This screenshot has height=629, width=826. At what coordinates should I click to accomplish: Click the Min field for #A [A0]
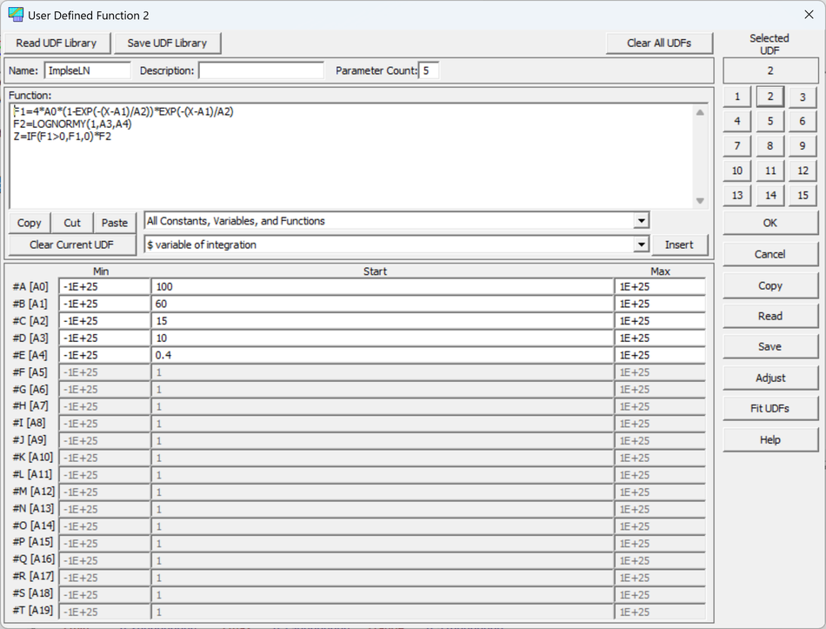pyautogui.click(x=104, y=287)
